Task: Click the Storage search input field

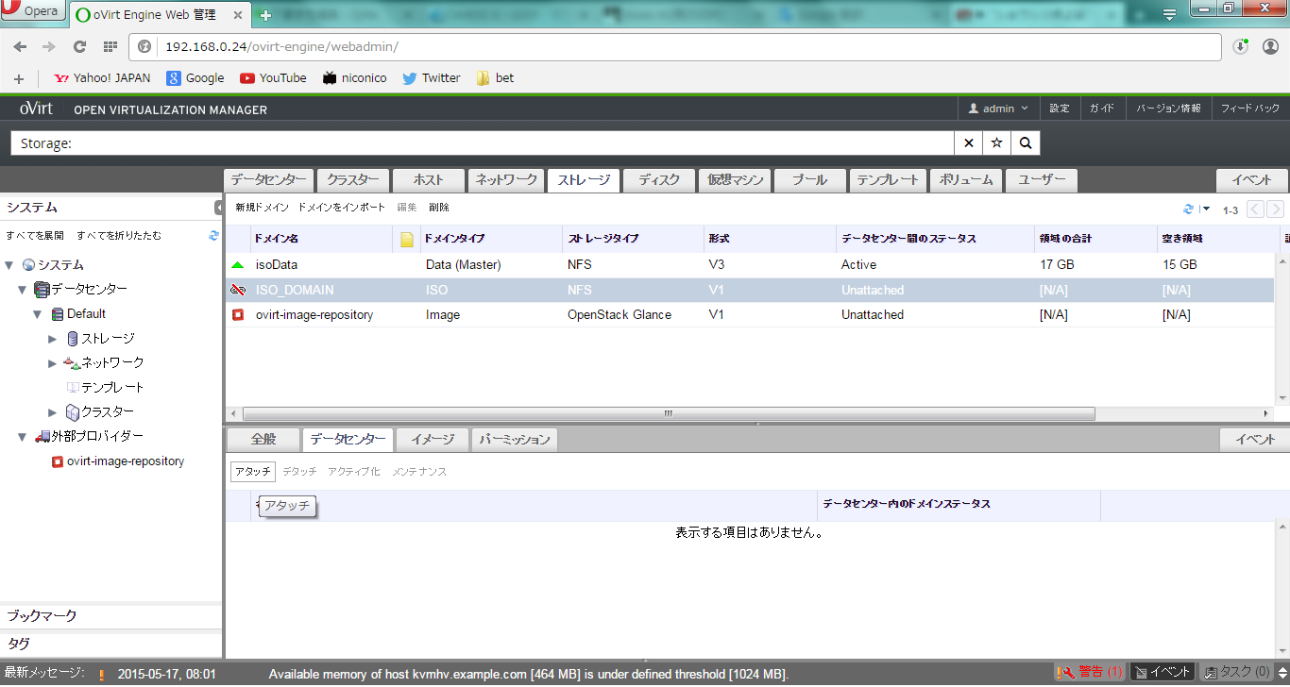Action: [482, 143]
